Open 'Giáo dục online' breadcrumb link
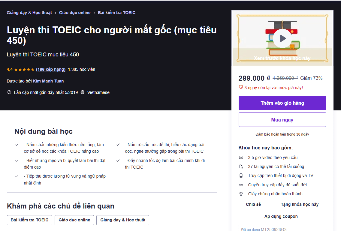Viewport: 341px width, 231px height. pyautogui.click(x=75, y=13)
